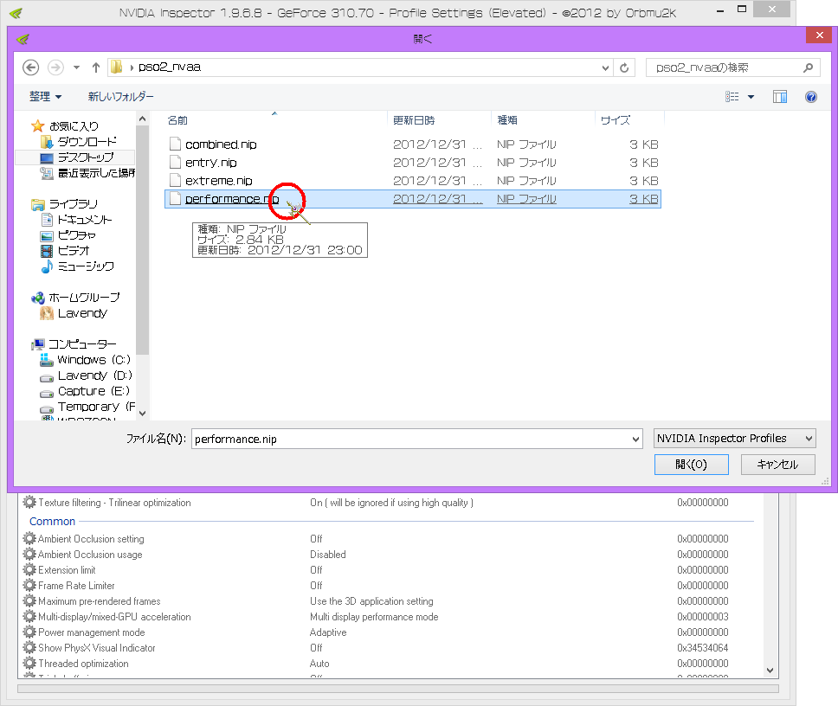Screen dimensions: 838x706
Task: Select Multi-display/mixed-GPU acceleration row
Action: point(388,616)
